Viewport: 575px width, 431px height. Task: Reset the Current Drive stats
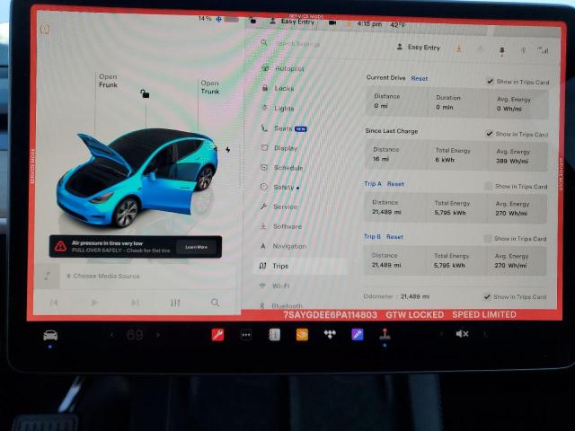tap(420, 78)
